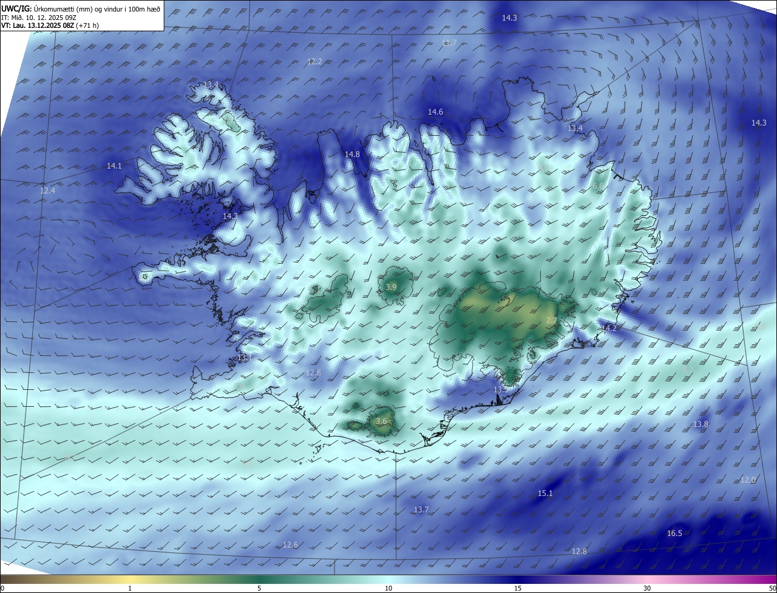
Task: Click the colour scale tick label 1
Action: pyautogui.click(x=130, y=588)
